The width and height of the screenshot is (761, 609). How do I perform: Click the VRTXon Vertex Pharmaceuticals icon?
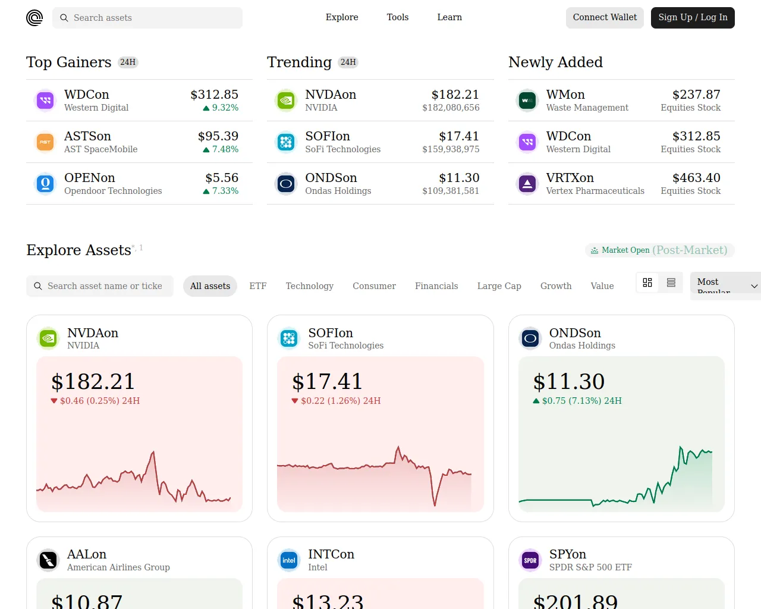pos(527,184)
